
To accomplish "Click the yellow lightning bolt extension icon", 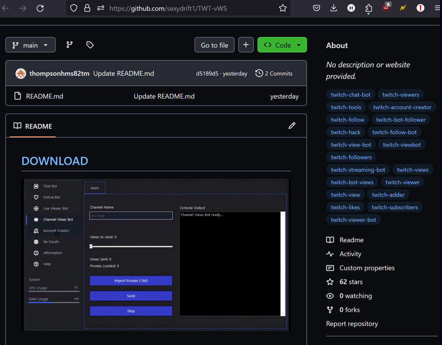I will point(403,8).
